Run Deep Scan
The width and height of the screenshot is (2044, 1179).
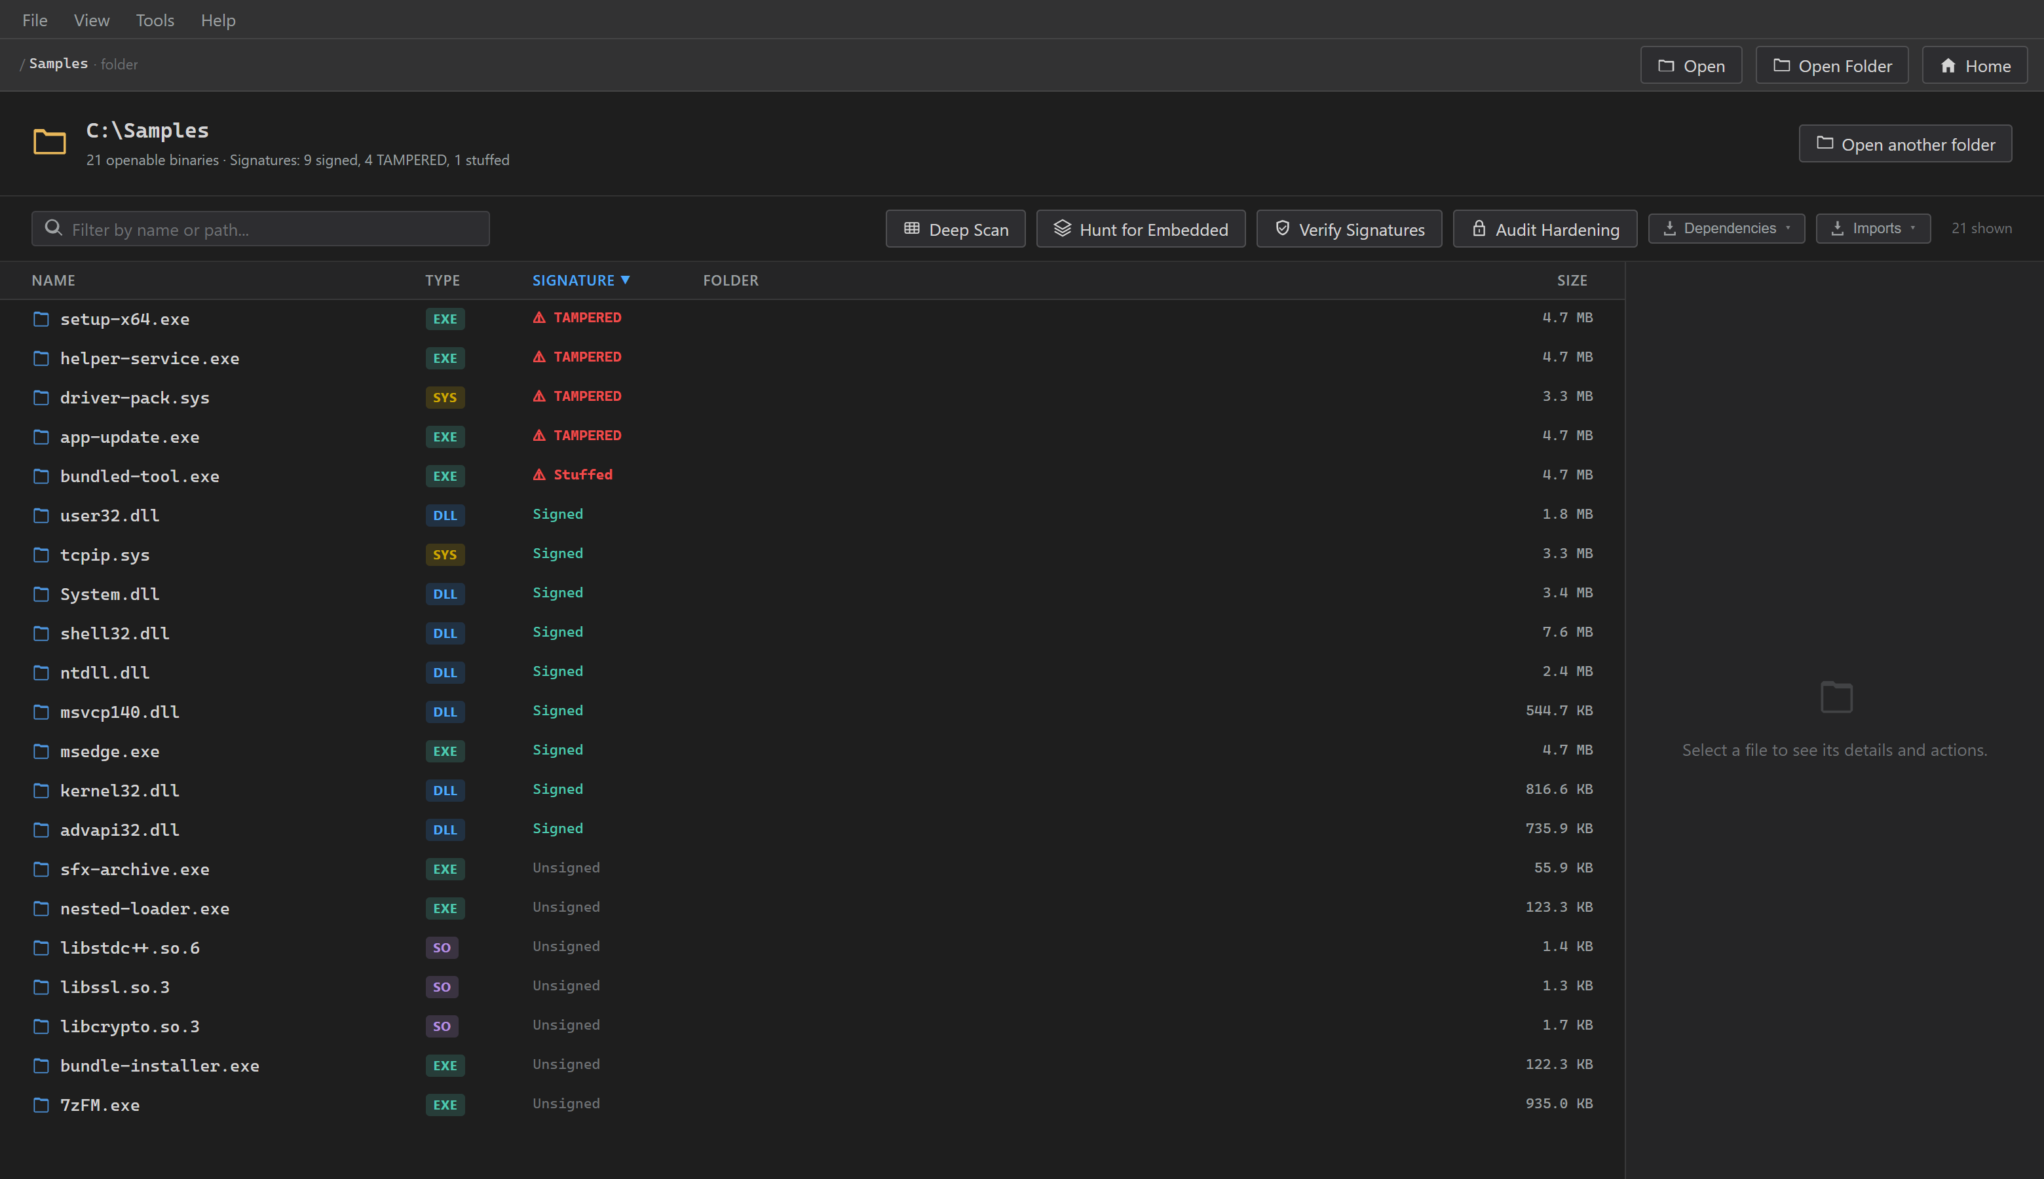pyautogui.click(x=956, y=229)
